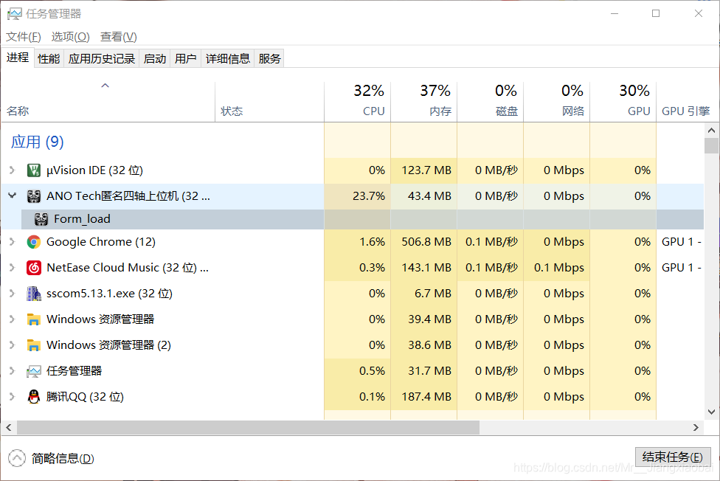Select the sscom5.13.1.exe (32 位) name
This screenshot has width=720, height=481.
point(109,294)
